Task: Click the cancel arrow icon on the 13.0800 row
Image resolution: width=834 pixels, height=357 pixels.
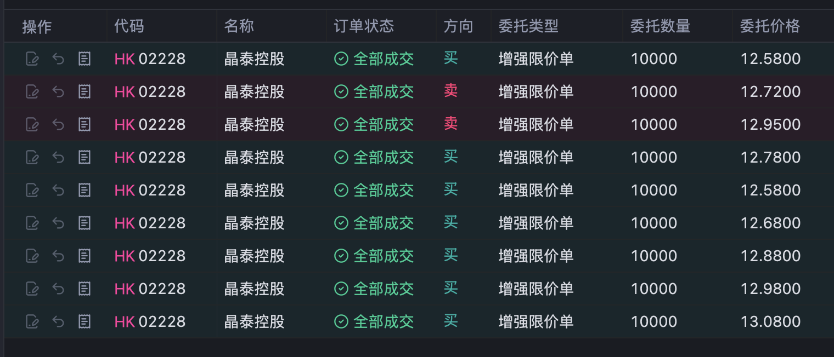Action: click(x=58, y=321)
